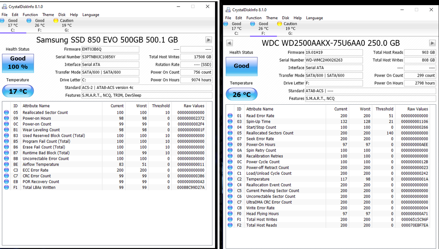
Task: Open Language menu in right window
Action: pyautogui.click(x=315, y=18)
